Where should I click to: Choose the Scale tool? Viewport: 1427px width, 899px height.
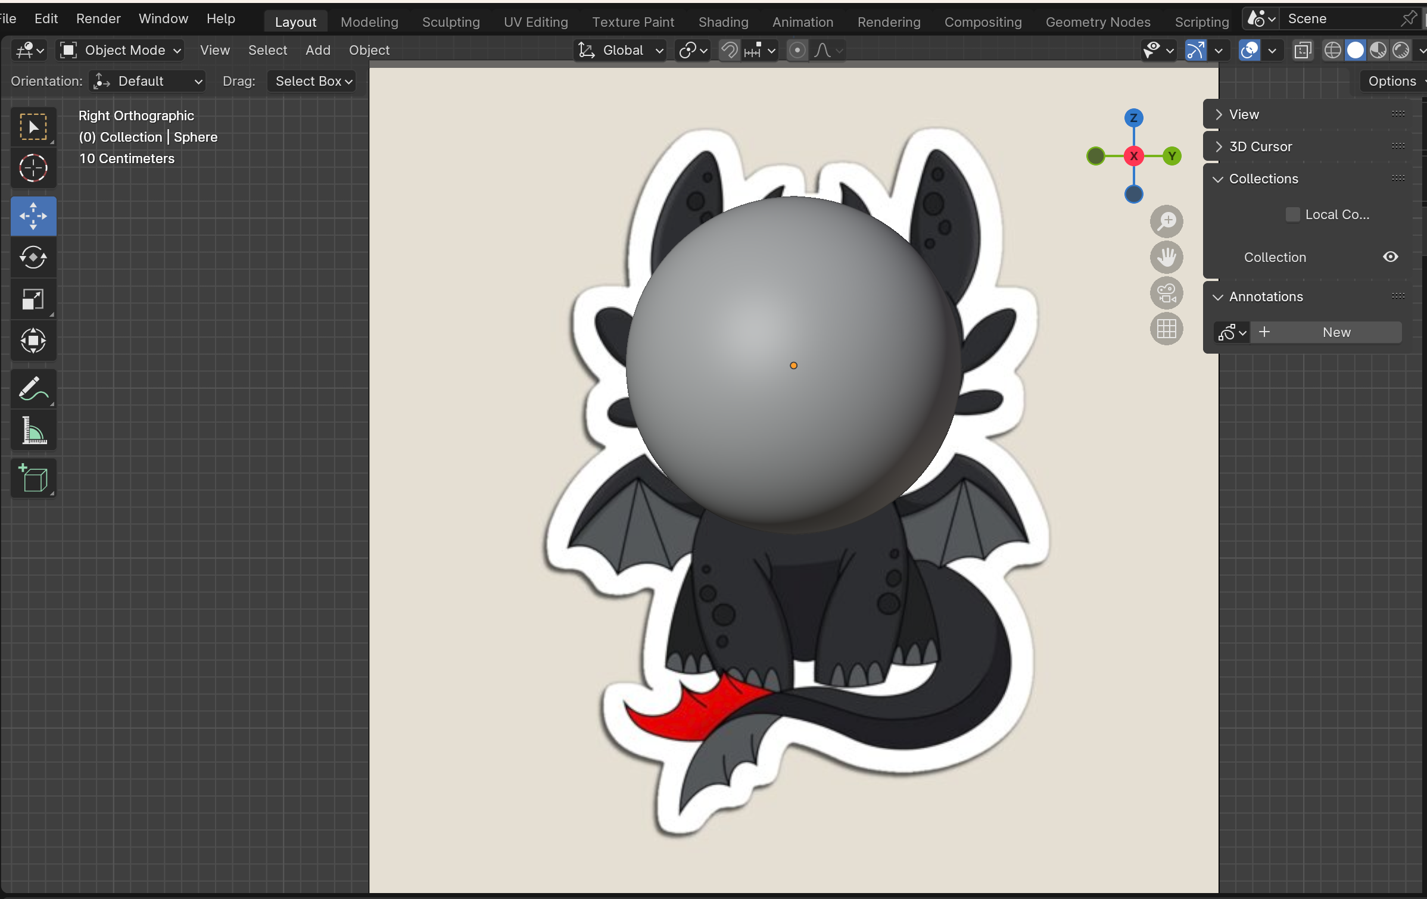(33, 299)
